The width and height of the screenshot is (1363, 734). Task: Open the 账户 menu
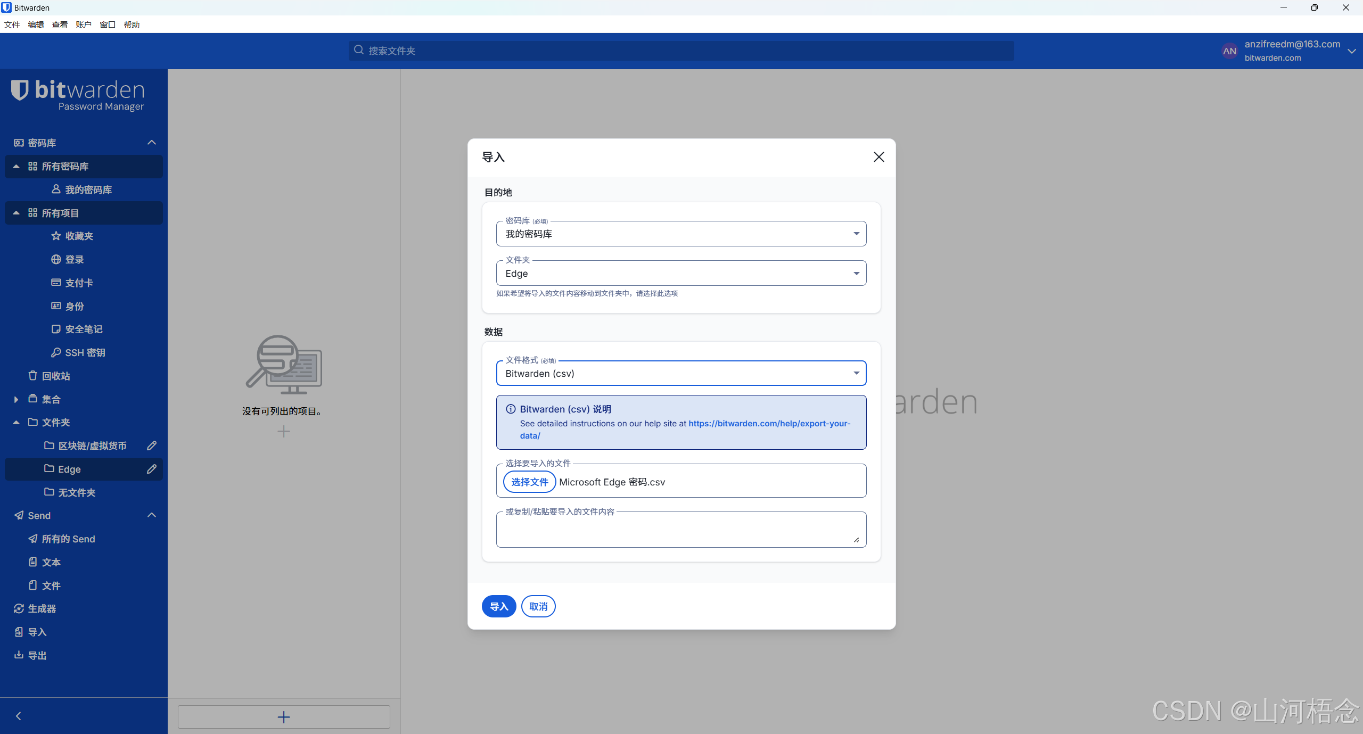point(84,24)
